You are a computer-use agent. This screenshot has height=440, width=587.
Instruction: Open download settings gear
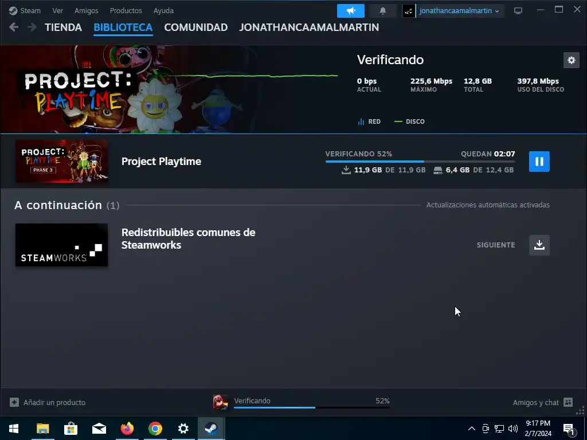[572, 60]
